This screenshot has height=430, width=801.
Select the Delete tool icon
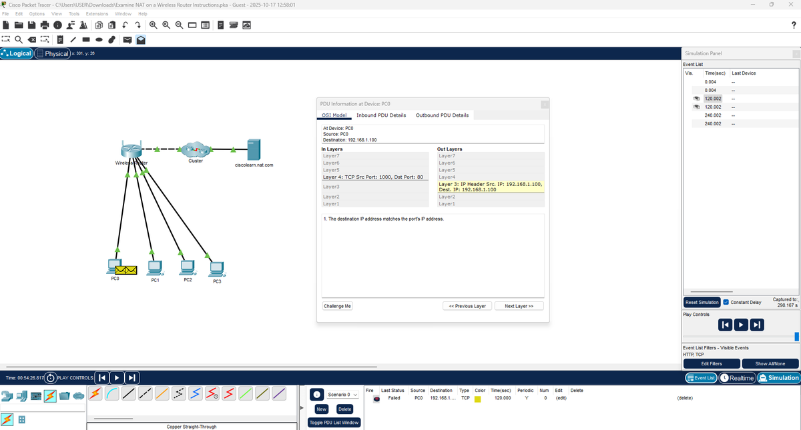pyautogui.click(x=31, y=39)
